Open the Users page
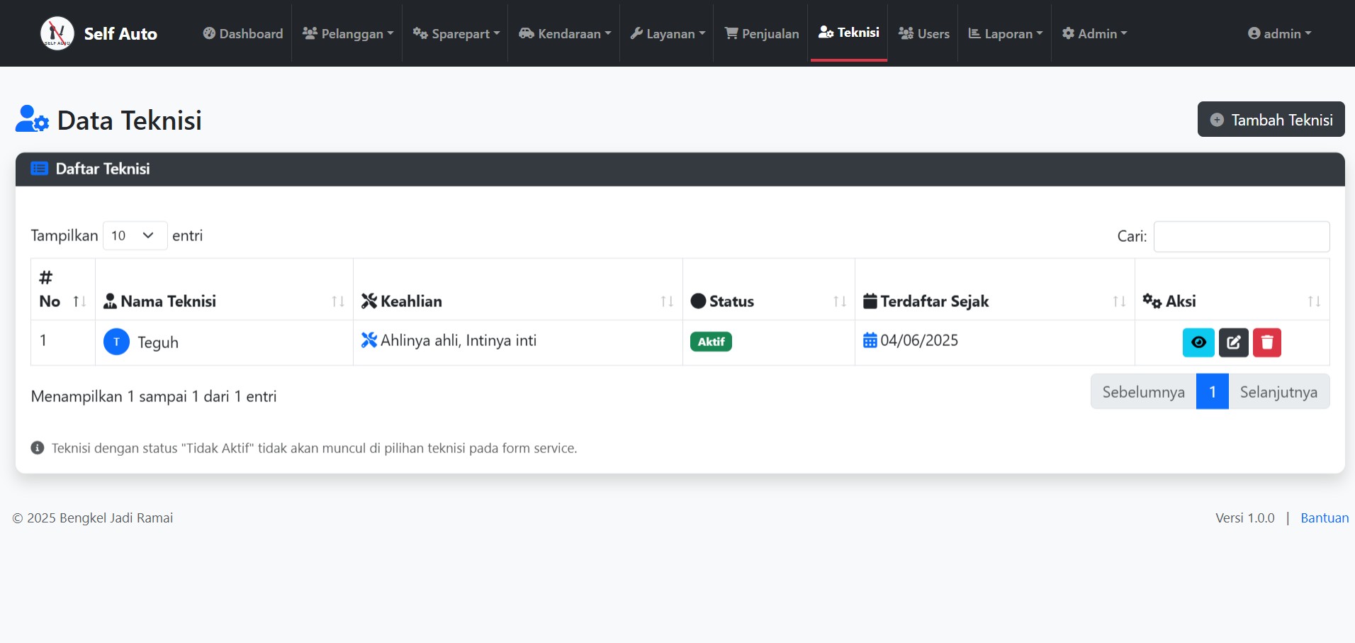This screenshot has height=643, width=1355. [923, 33]
